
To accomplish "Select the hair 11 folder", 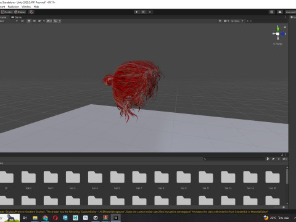I will [206, 179].
